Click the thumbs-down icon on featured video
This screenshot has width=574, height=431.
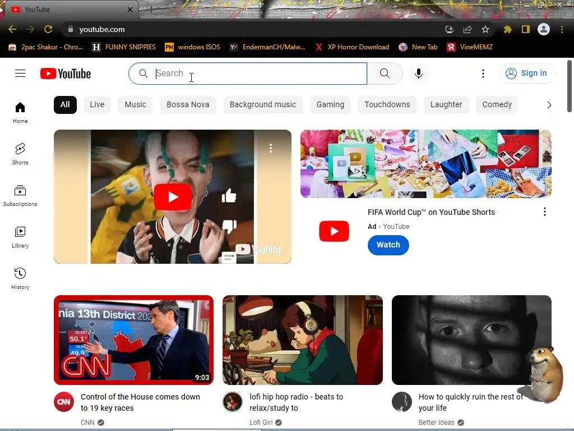click(229, 226)
